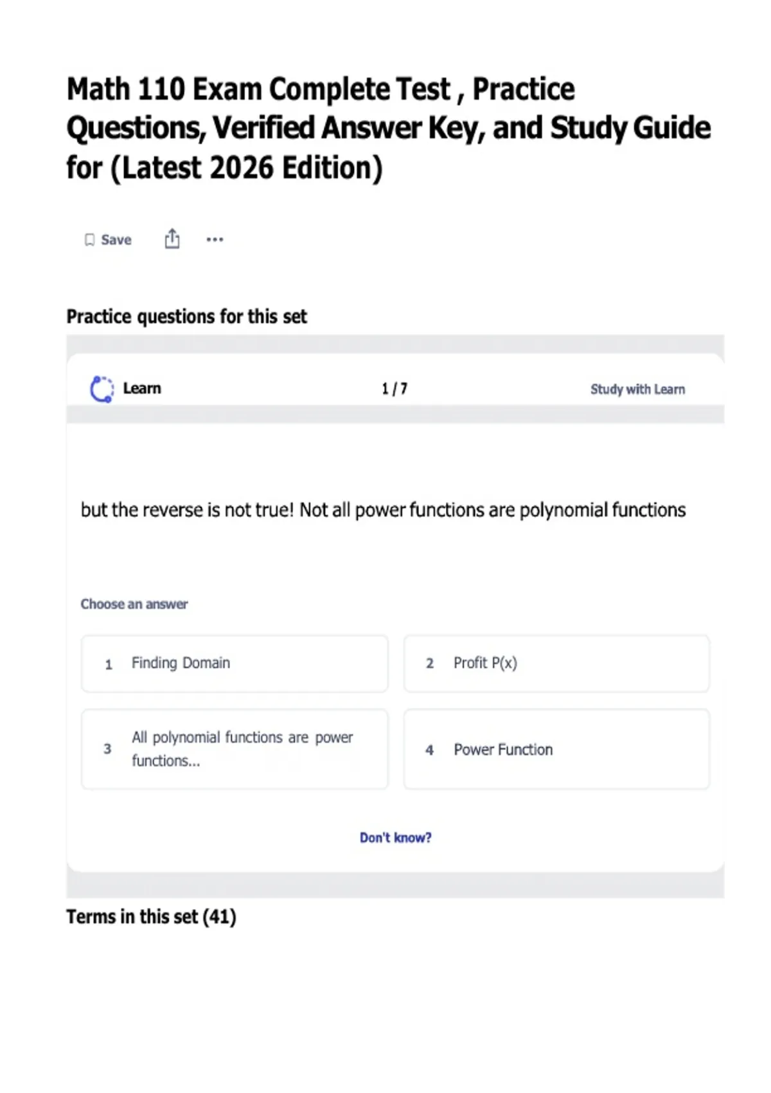Image resolution: width=771 pixels, height=1093 pixels.
Task: Click the Learn circular logo icon
Action: (102, 389)
